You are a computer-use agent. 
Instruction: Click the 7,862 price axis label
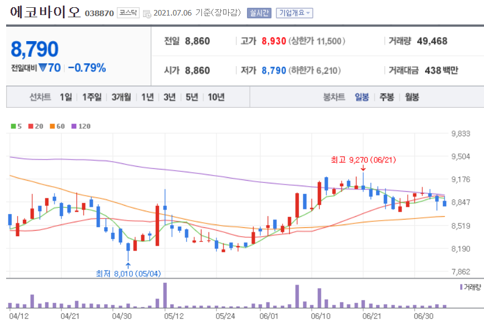coord(461,272)
